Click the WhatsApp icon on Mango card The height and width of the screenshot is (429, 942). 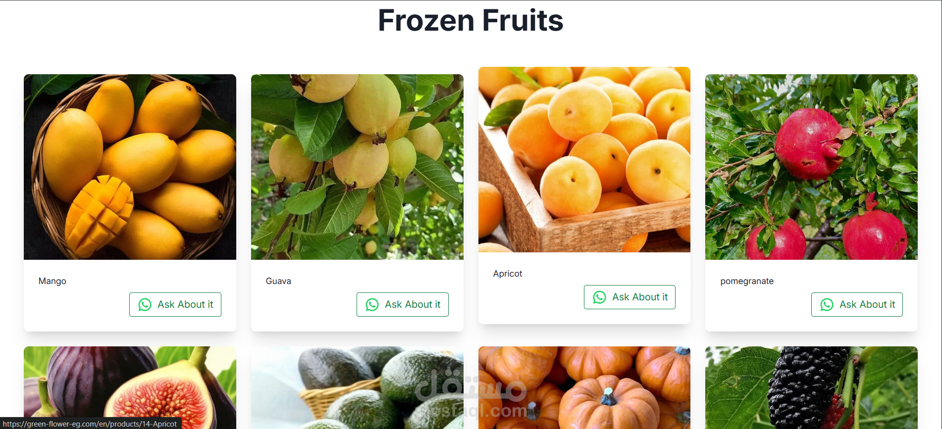(145, 305)
